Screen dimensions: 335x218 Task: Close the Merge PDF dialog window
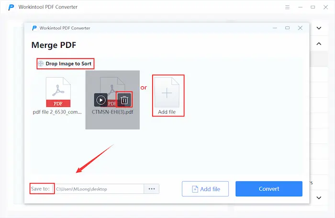tap(300, 28)
